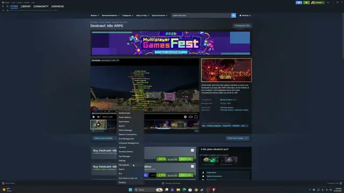Play the gameplay trailer video
The width and height of the screenshot is (344, 193).
[94, 117]
